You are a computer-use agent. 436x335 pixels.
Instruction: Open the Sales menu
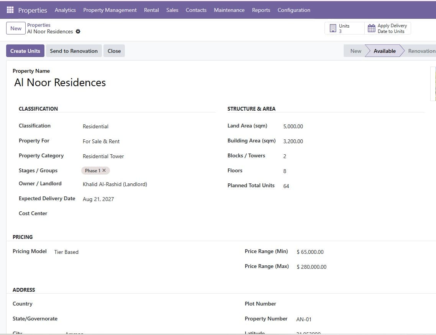172,10
